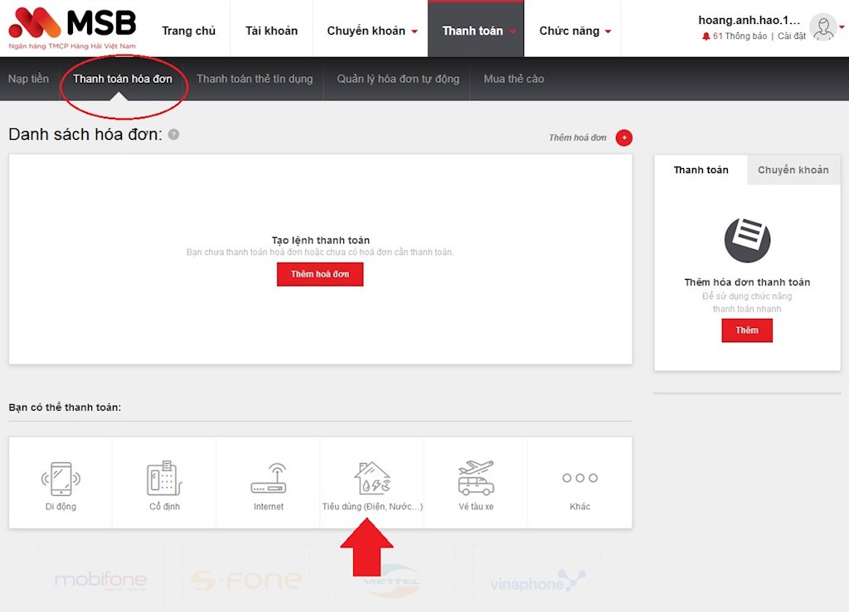Open the notification bell with 61 Thông báo
This screenshot has height=612, width=849.
706,36
